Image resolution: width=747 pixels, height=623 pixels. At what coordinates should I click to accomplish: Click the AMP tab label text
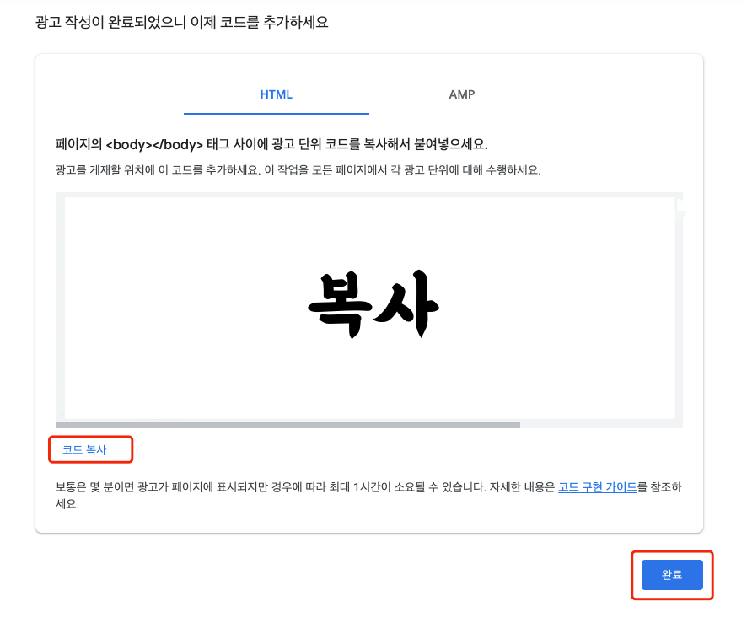[x=461, y=94]
